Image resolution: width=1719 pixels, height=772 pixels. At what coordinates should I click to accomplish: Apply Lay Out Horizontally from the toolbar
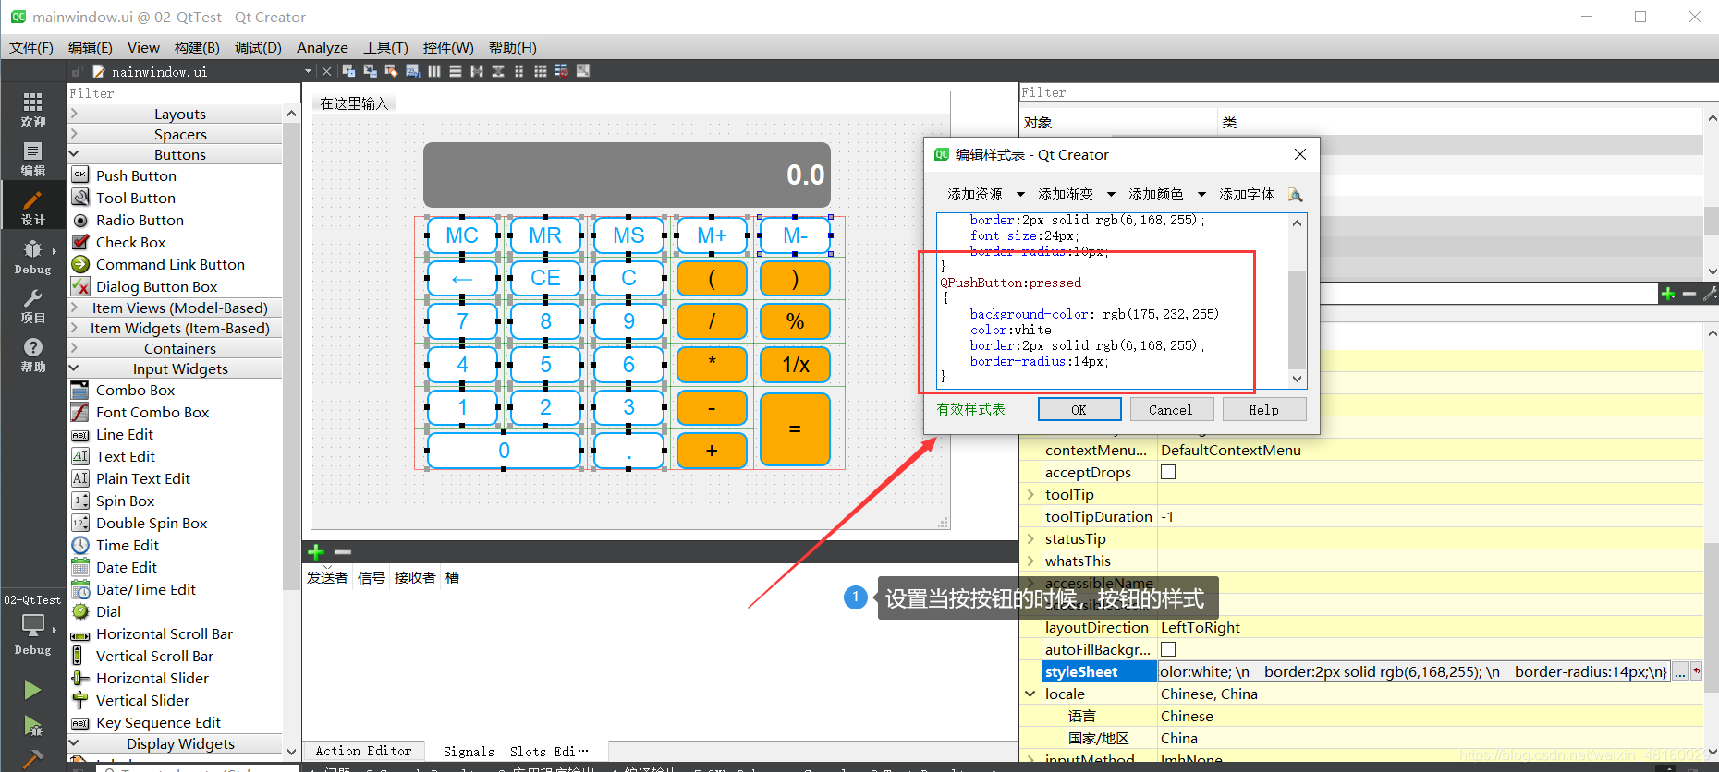[433, 71]
